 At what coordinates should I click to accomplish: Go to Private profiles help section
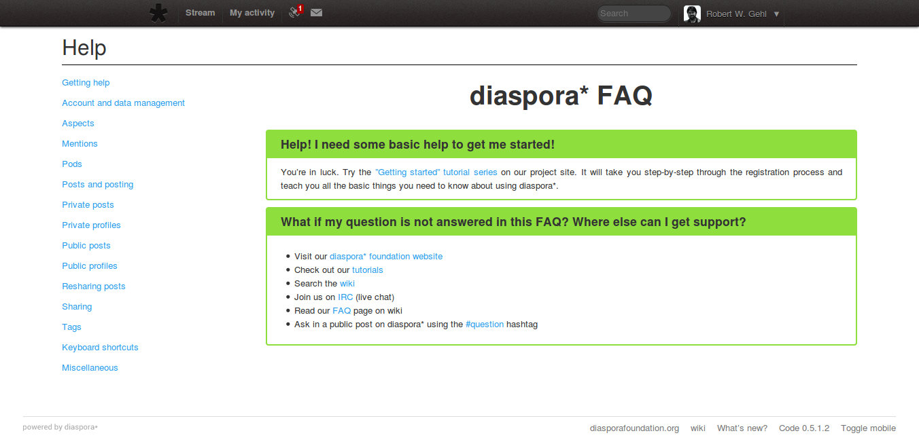pos(91,225)
